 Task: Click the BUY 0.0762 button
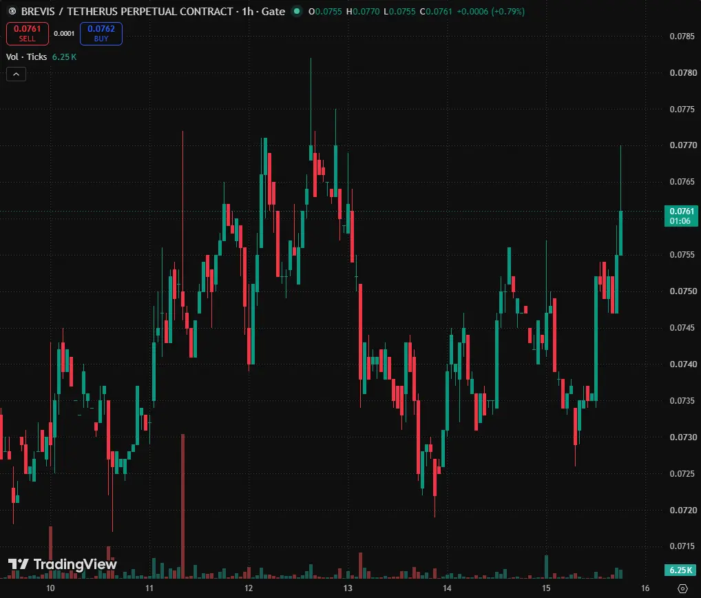tap(101, 34)
